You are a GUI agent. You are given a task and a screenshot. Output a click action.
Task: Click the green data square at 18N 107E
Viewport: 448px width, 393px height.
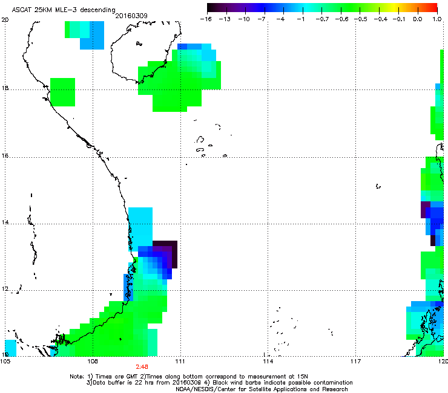click(62, 92)
